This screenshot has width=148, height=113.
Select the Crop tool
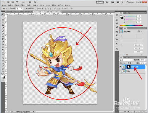point(3,25)
